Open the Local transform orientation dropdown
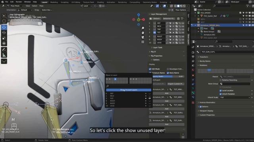This screenshot has height=142, width=254. point(86,6)
